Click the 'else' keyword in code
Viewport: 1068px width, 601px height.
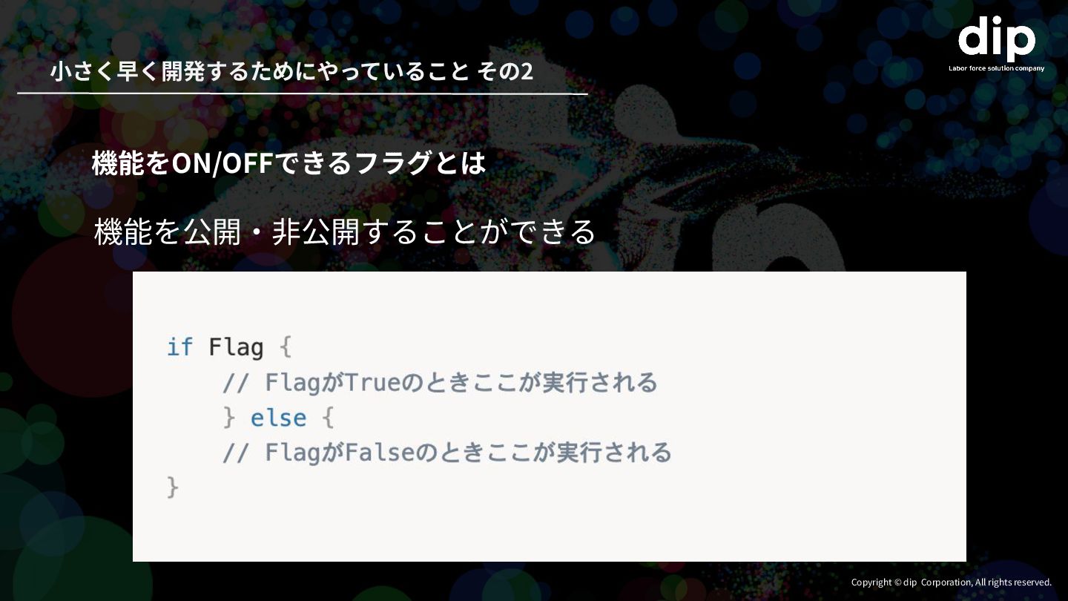(x=278, y=418)
